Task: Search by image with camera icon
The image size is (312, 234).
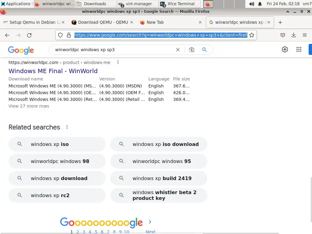Action: [192, 50]
